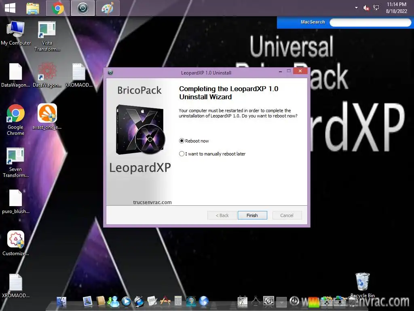Screen dimensions: 414x311
Task: Click the uninstaller title bar icon
Action: pos(110,72)
